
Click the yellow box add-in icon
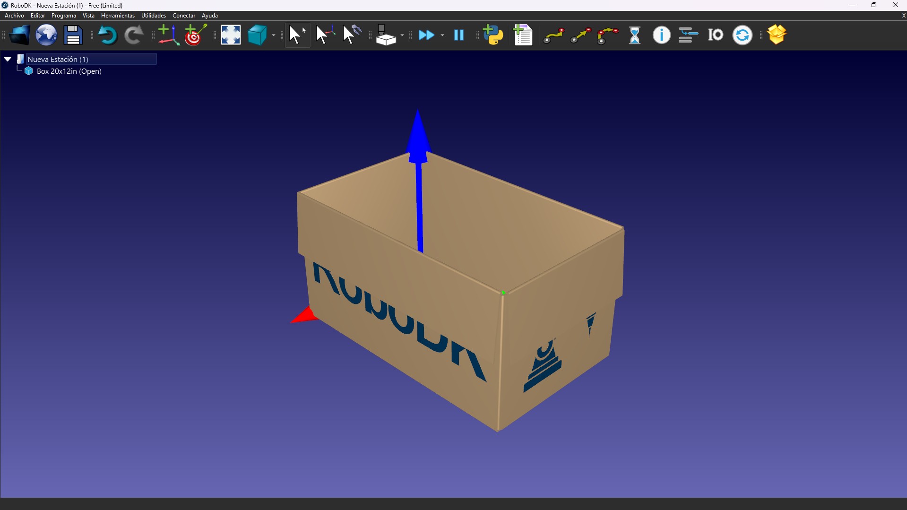point(777,35)
